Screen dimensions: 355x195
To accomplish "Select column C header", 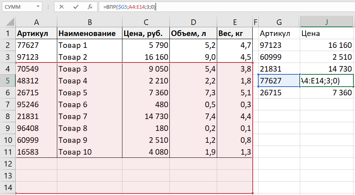I will [146, 21].
